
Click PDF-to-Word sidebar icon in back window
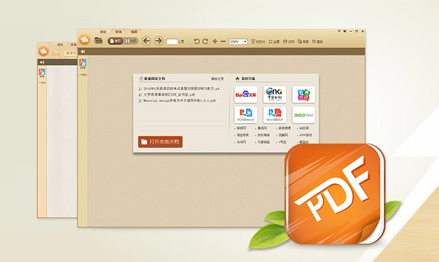click(42, 73)
